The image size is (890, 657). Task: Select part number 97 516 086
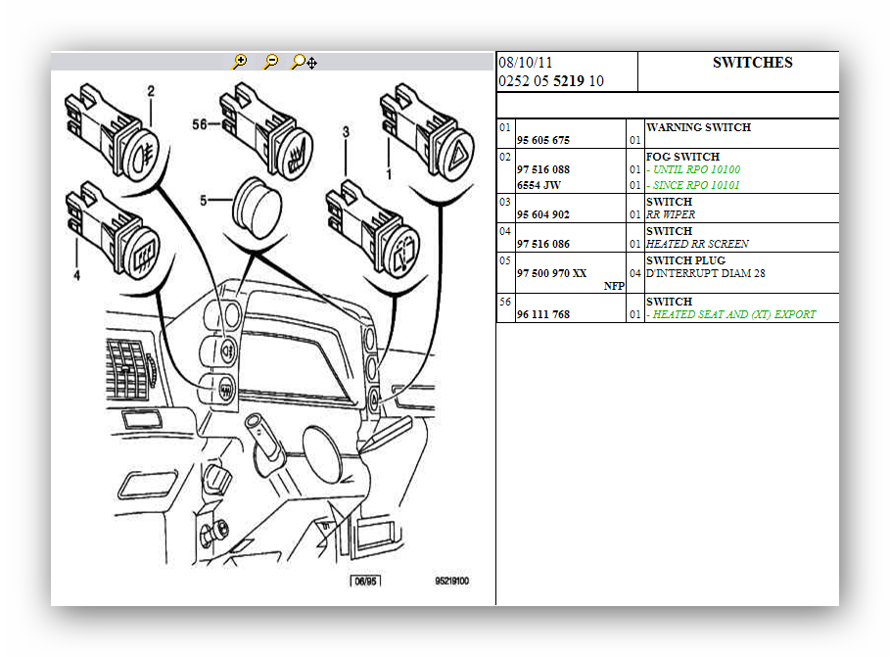tap(542, 244)
